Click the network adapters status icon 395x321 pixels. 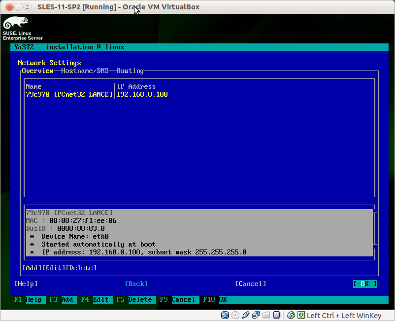coord(256,315)
